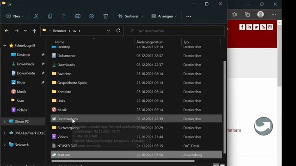Click the Twitter icon in browser window

pos(256,27)
